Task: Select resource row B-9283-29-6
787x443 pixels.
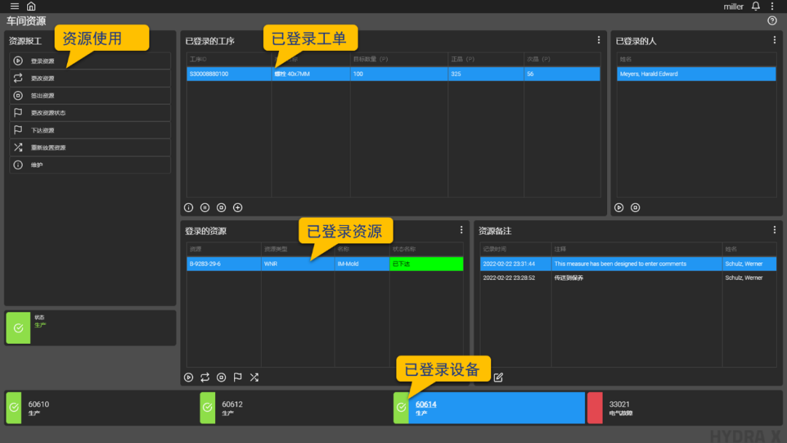Action: pos(325,264)
